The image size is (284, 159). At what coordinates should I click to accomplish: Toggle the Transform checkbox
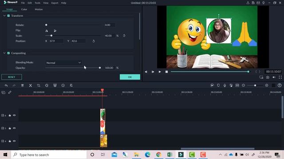pos(8,16)
